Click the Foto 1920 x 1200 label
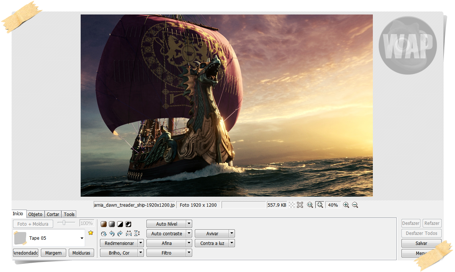 click(x=199, y=205)
